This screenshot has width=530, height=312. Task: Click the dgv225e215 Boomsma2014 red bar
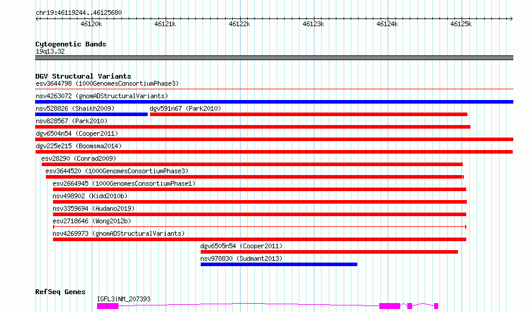coord(274,152)
